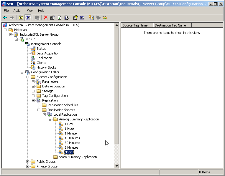Image resolution: width=225 pixels, height=176 pixels.
Task: Select the Replication Servers folder
Action: coord(61,110)
